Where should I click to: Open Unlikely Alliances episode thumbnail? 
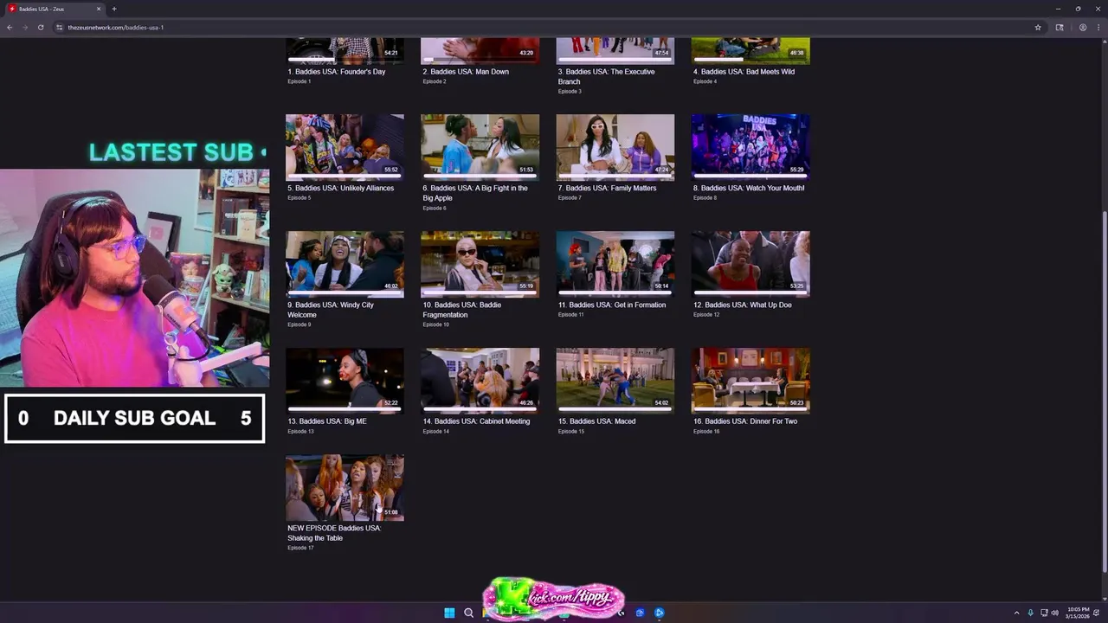(x=345, y=147)
